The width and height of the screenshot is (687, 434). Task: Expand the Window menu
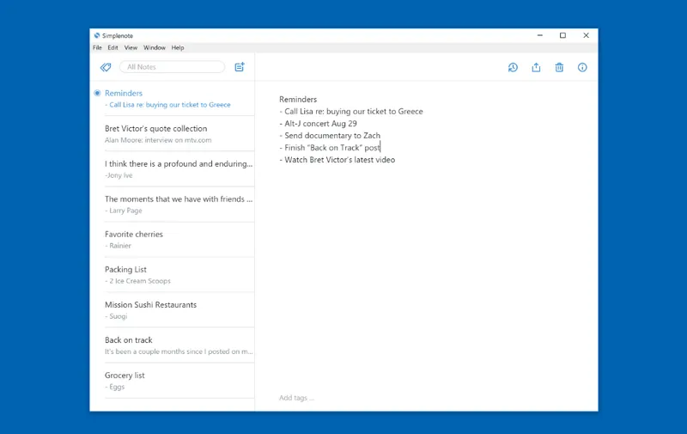(155, 47)
